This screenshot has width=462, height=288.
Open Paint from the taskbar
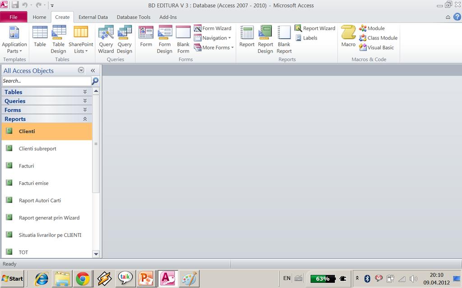click(189, 279)
